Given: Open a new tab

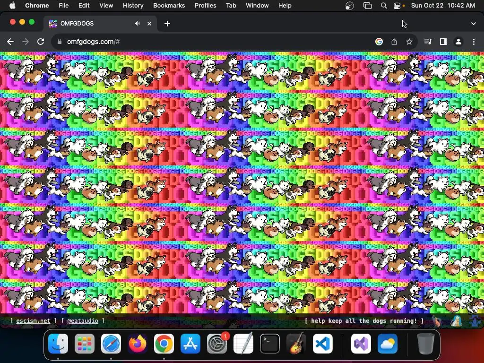Looking at the screenshot, I should tap(167, 24).
